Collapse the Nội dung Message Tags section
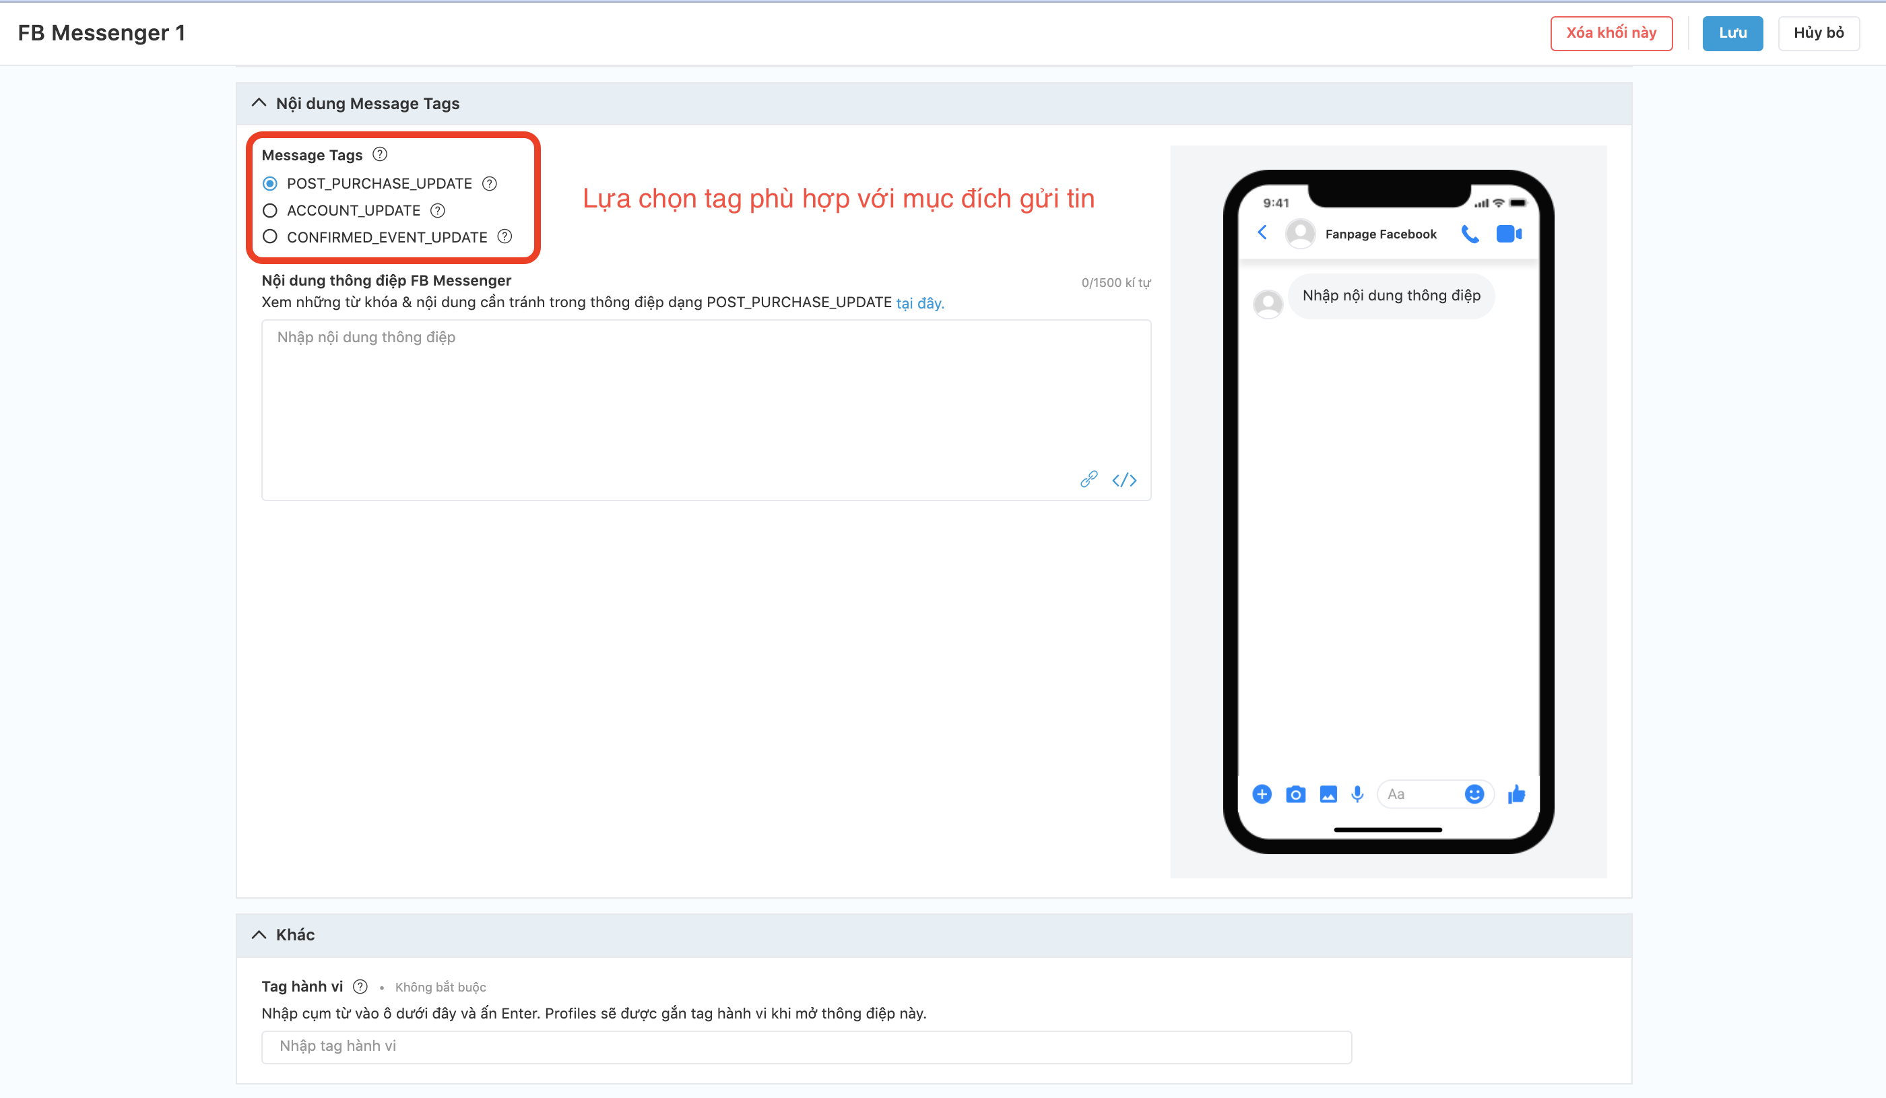This screenshot has width=1886, height=1098. point(259,103)
